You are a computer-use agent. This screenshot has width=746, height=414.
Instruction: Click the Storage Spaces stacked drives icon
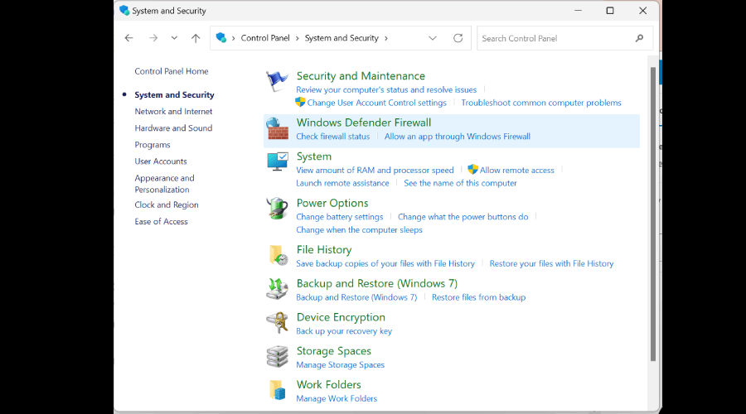click(x=277, y=357)
